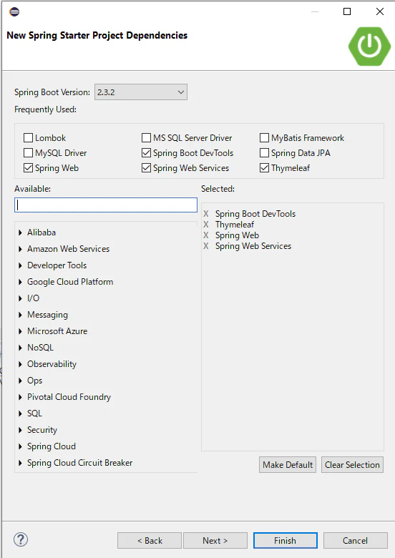Check the Lombok checkbox
This screenshot has width=395, height=558.
tap(28, 138)
